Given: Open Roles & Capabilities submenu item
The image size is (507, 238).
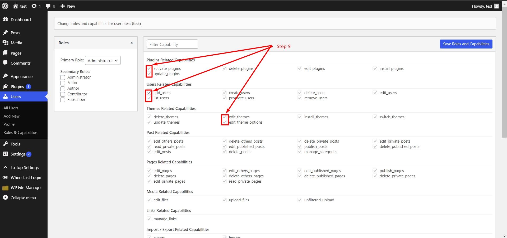Looking at the screenshot, I should (20, 133).
